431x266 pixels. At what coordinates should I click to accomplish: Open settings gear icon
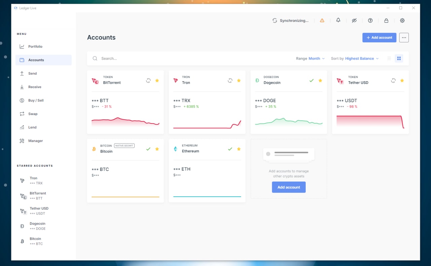402,21
